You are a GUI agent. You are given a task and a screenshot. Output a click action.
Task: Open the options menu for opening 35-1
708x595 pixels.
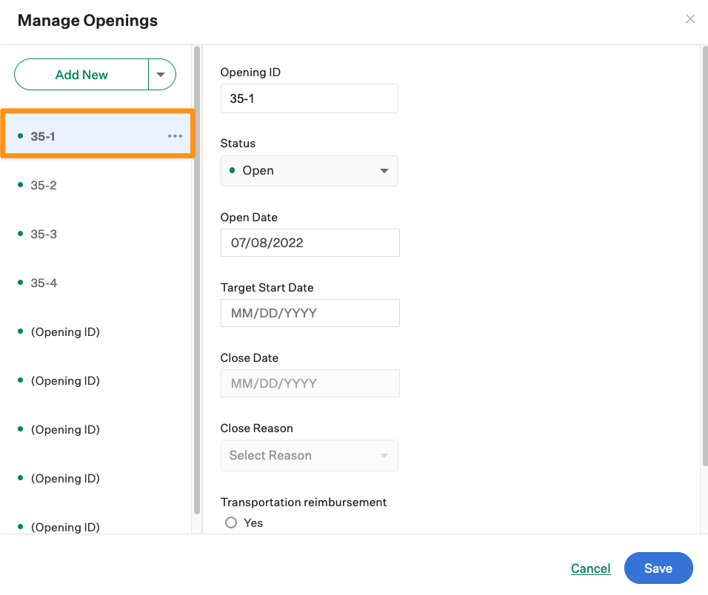click(175, 135)
